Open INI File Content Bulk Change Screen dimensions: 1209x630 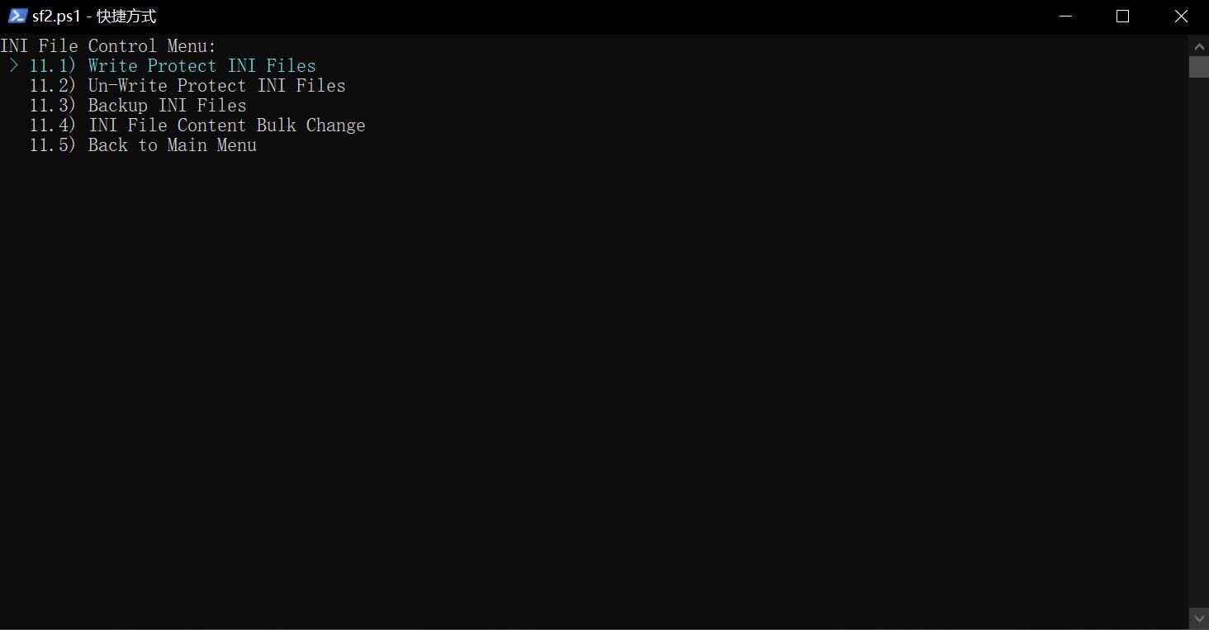tap(226, 126)
